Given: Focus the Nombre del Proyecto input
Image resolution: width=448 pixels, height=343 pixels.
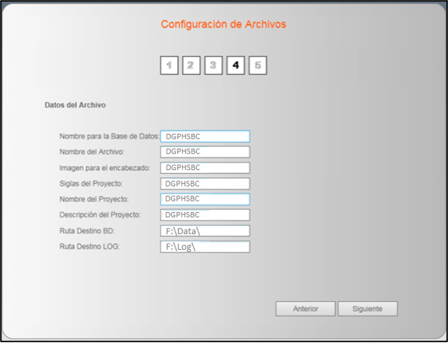Looking at the screenshot, I should point(205,199).
